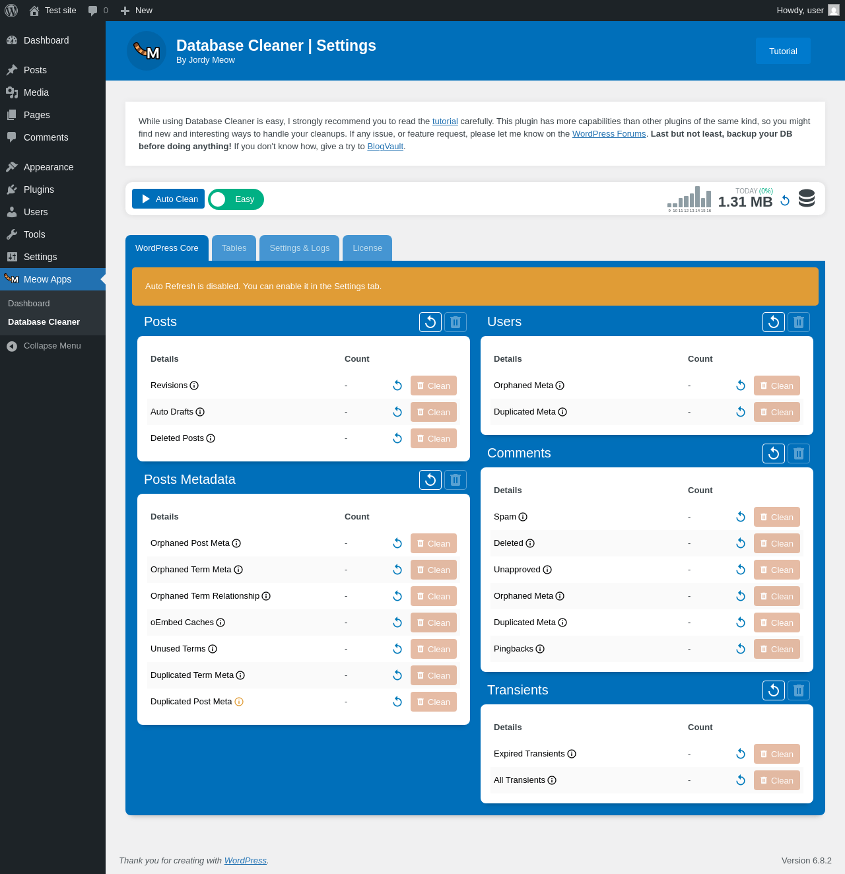Image resolution: width=845 pixels, height=874 pixels.
Task: Select the Auto Refresh disabled notice text
Action: (x=263, y=286)
